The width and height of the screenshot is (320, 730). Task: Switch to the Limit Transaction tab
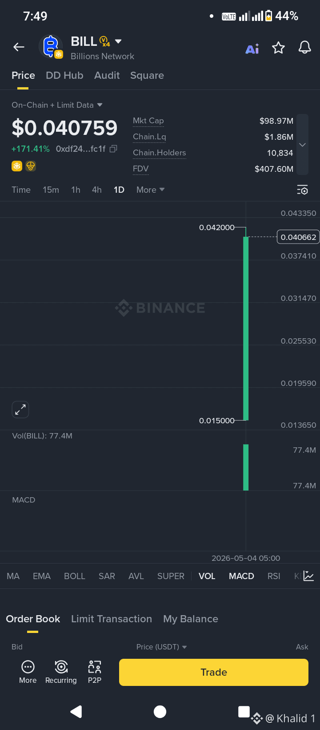coord(112,619)
